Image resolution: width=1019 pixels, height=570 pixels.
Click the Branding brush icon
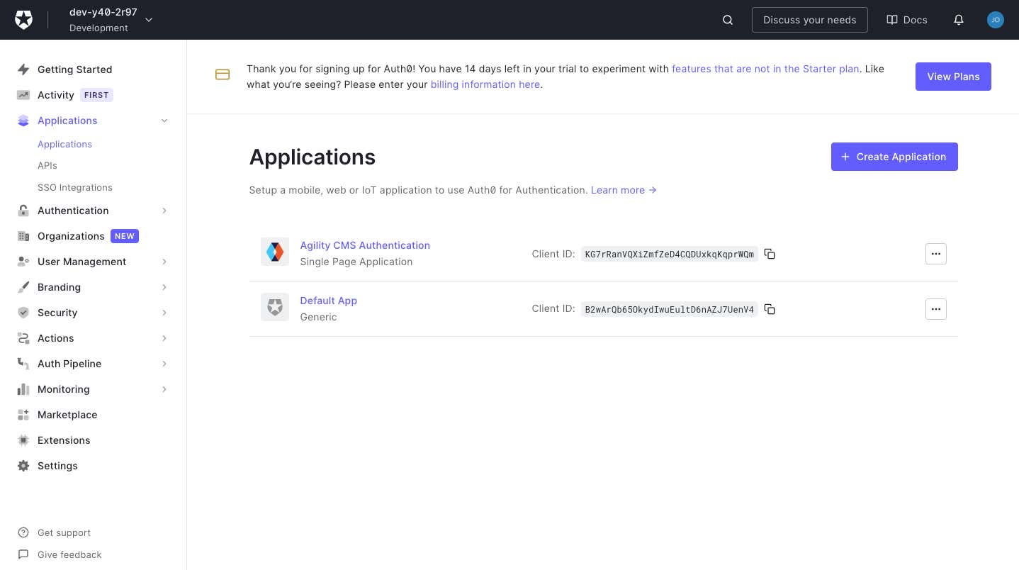click(x=23, y=287)
